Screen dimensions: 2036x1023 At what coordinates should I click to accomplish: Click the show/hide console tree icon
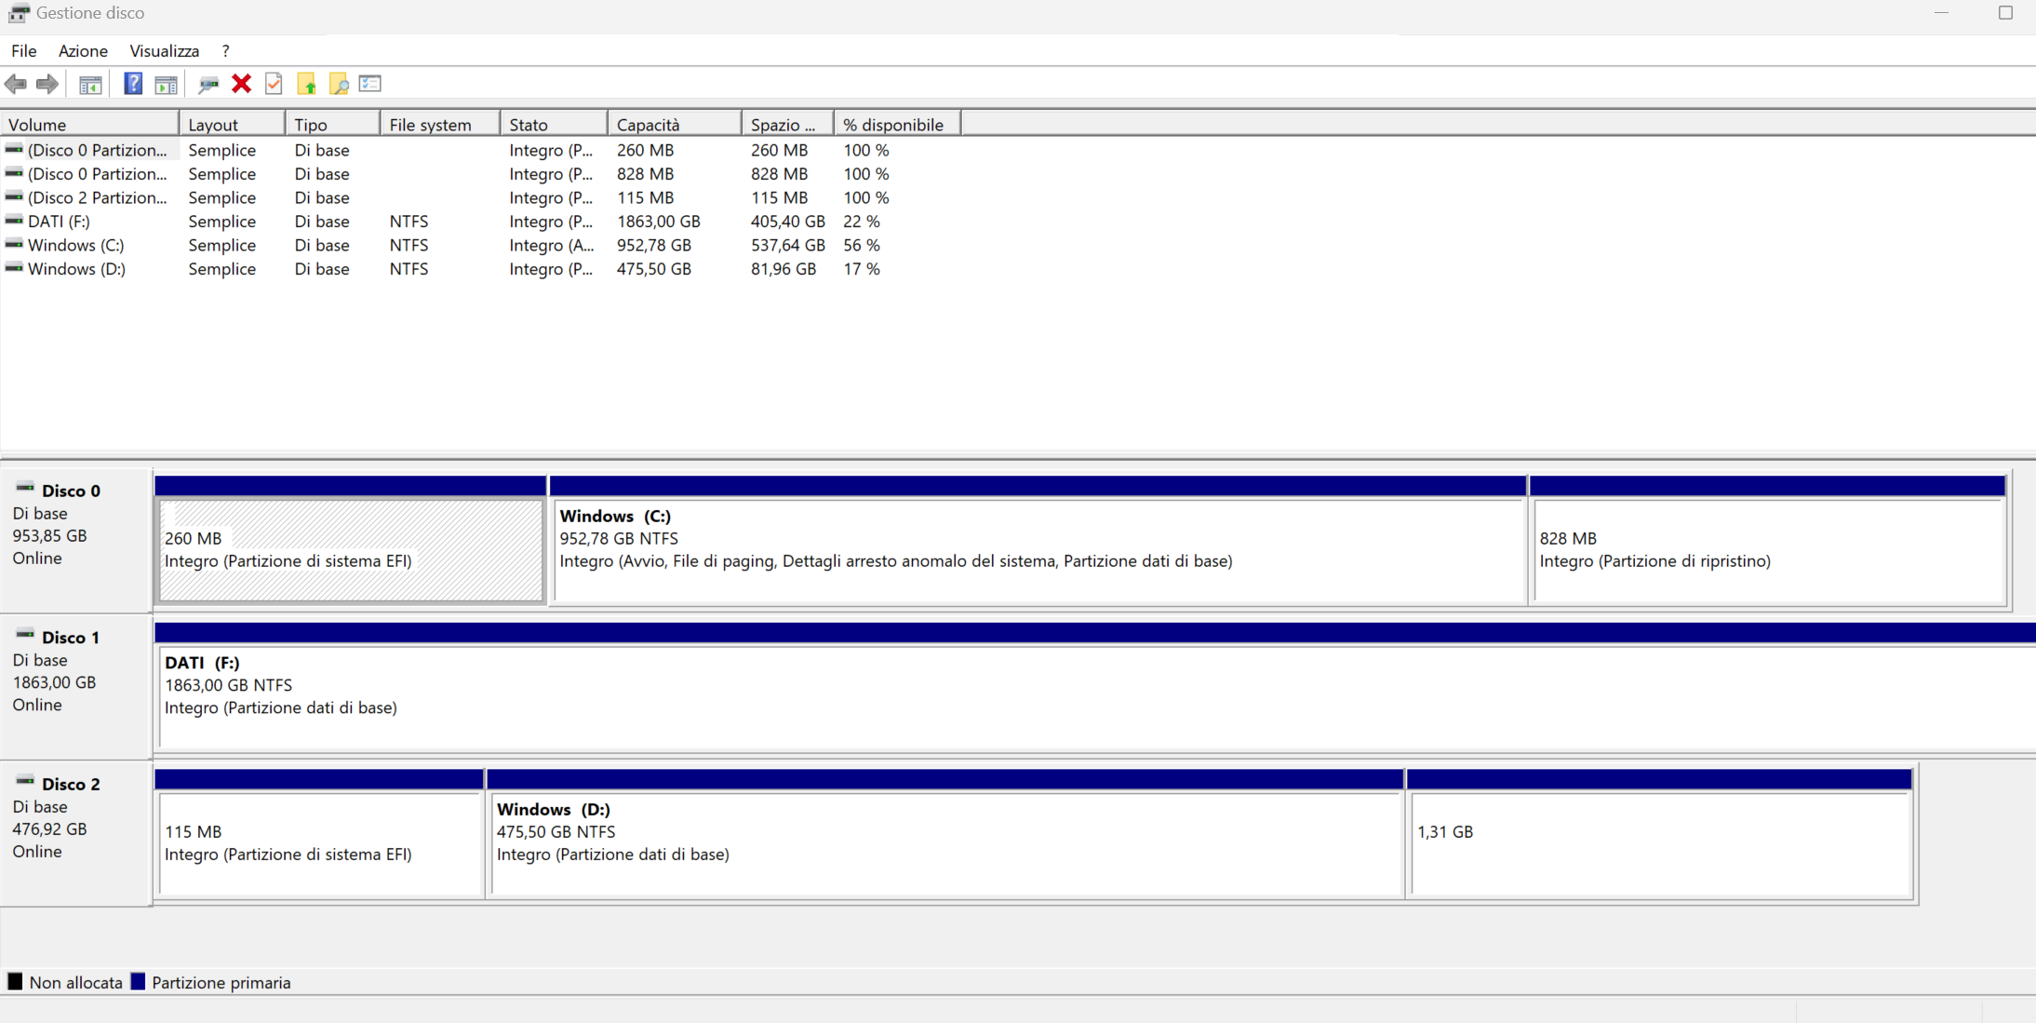[x=90, y=84]
